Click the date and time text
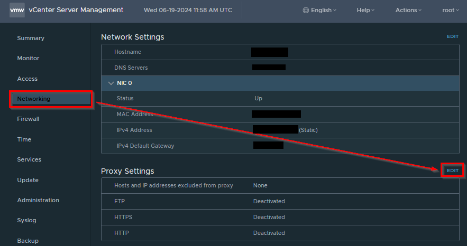Viewport: 467px width, 246px height. (188, 10)
